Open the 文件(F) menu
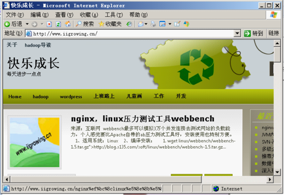The height and width of the screenshot is (195, 284). click(x=15, y=15)
